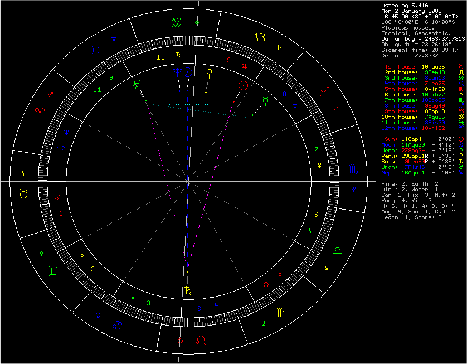Select the green Libra glyph on the wheel
The image size is (467, 364).
tap(337, 250)
